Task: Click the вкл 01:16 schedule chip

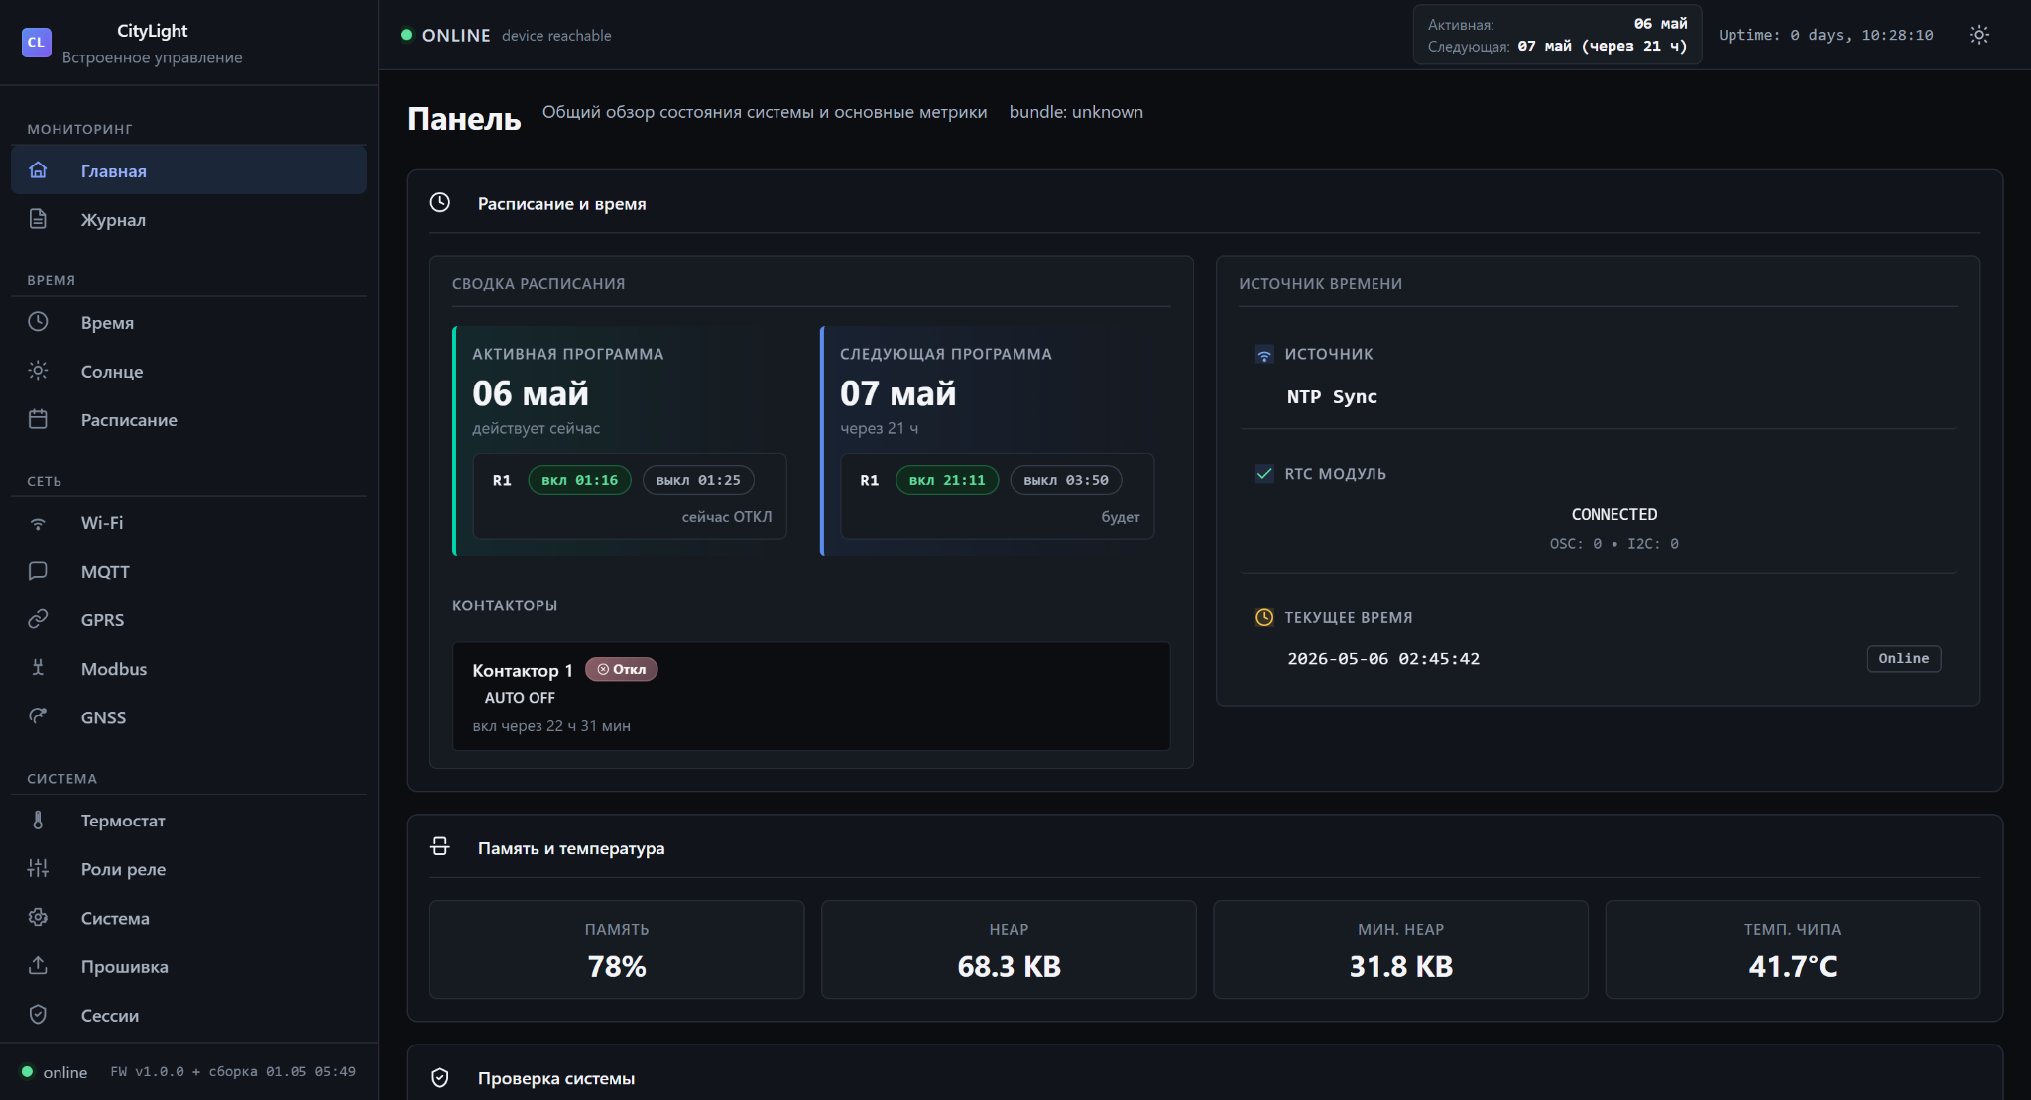Action: tap(579, 480)
